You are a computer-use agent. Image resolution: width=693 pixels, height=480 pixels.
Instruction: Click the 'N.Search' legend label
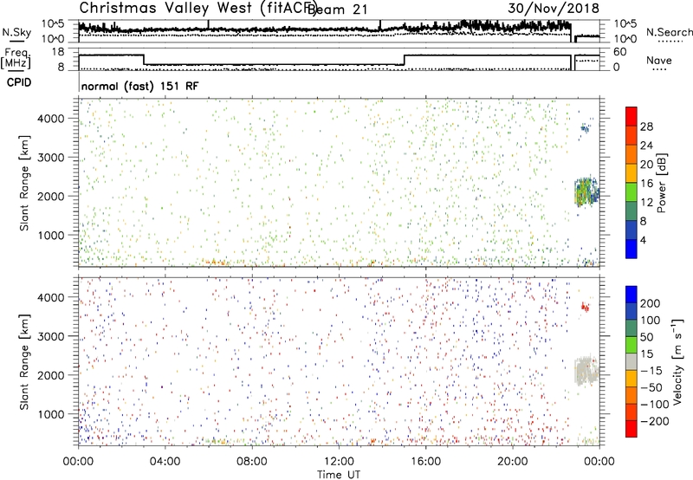pos(669,32)
